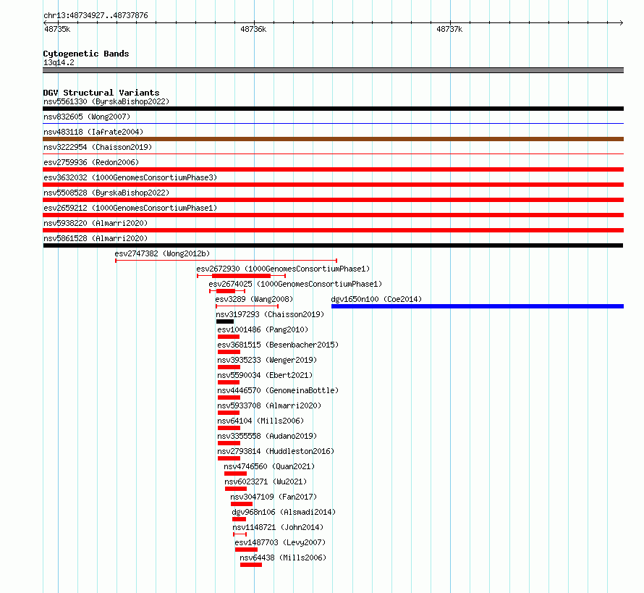Select the red esv2759936 variant bar
Viewport: 644px width, 593px height.
[333, 169]
